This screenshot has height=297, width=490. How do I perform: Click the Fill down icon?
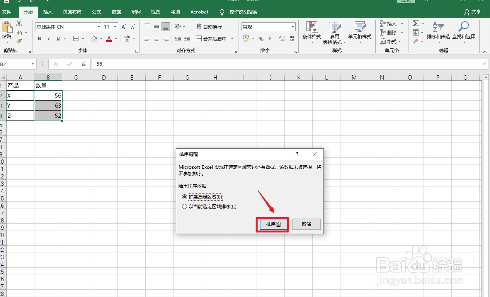[415, 33]
